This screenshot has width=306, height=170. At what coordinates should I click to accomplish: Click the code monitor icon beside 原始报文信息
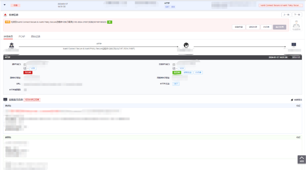pyautogui.click(x=5, y=99)
